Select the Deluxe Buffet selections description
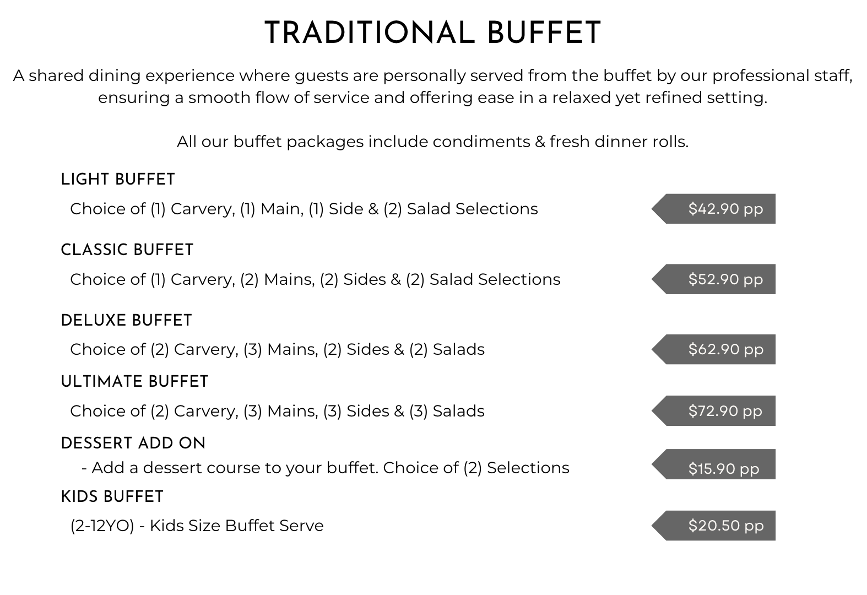 (278, 350)
